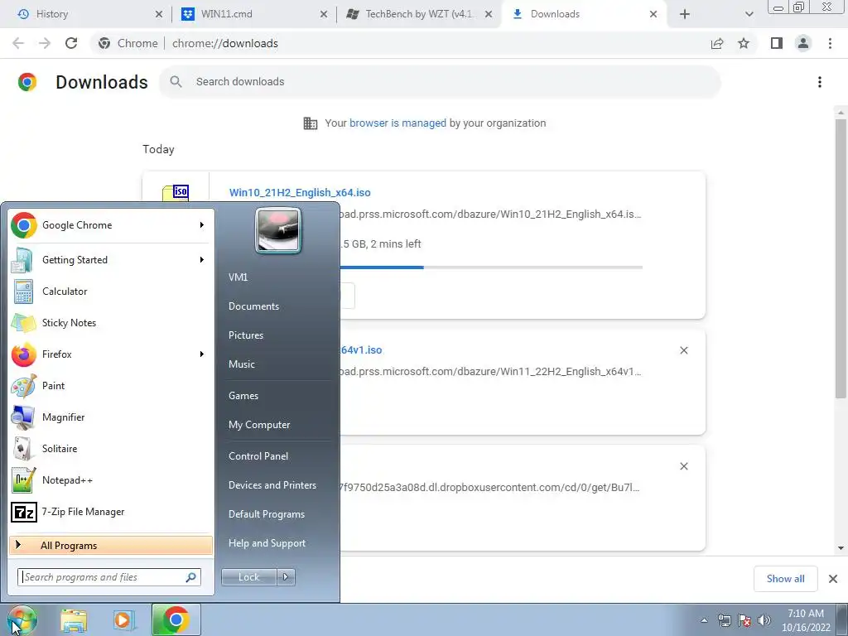The height and width of the screenshot is (636, 848).
Task: Open the browser is managed link
Action: point(397,123)
